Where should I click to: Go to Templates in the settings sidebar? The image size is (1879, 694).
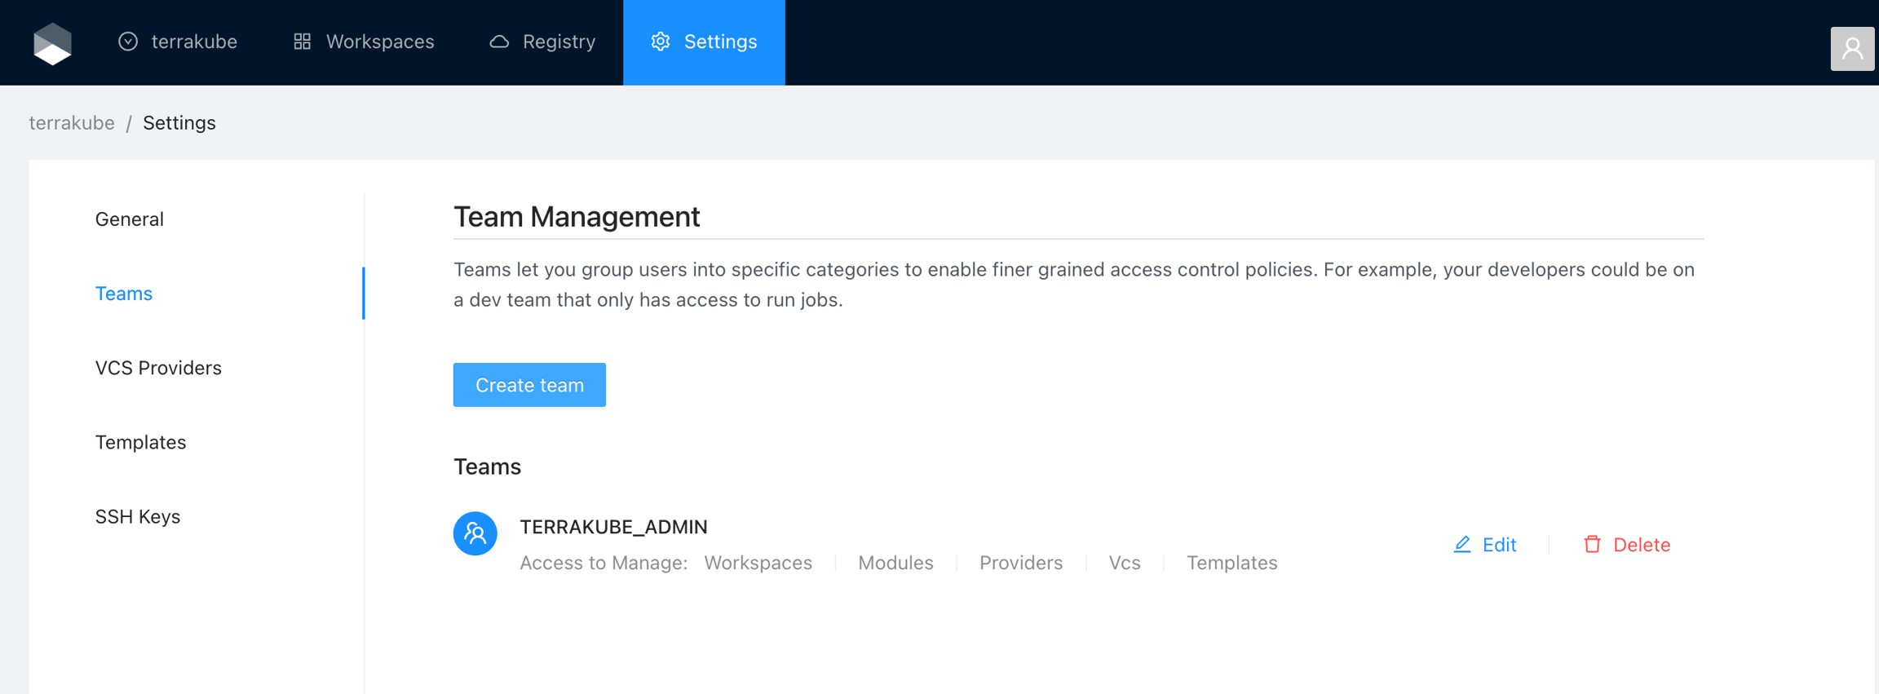pyautogui.click(x=140, y=442)
